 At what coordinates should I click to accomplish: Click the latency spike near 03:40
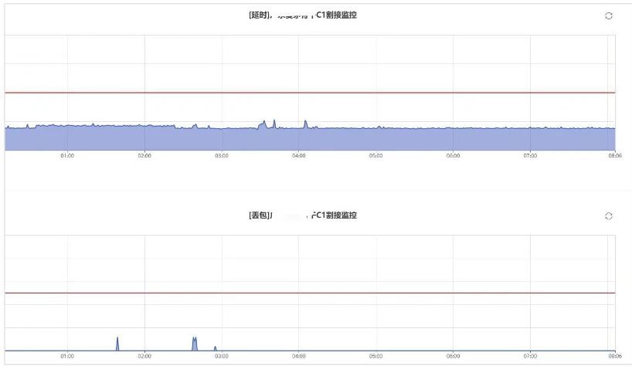274,124
